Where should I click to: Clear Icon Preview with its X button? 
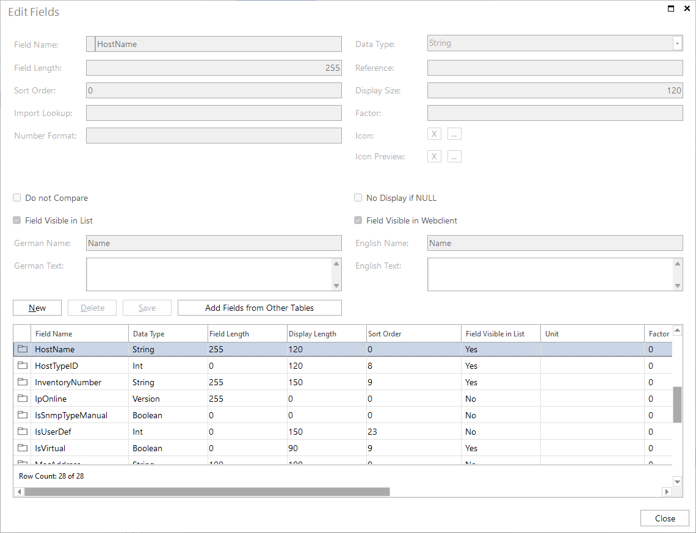click(434, 156)
